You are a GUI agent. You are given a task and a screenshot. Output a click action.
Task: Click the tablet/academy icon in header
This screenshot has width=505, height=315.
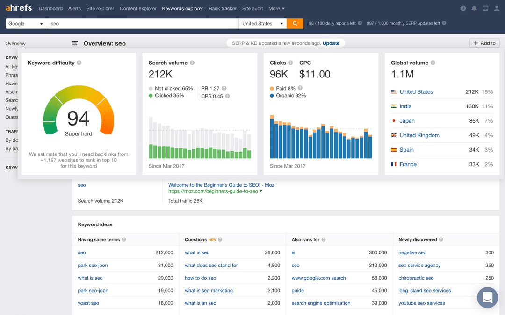click(485, 8)
